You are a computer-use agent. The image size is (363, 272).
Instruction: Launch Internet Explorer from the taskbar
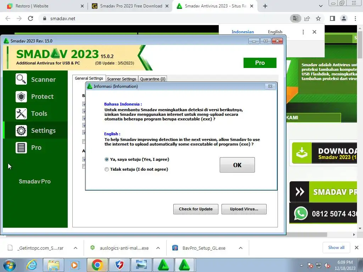32,265
